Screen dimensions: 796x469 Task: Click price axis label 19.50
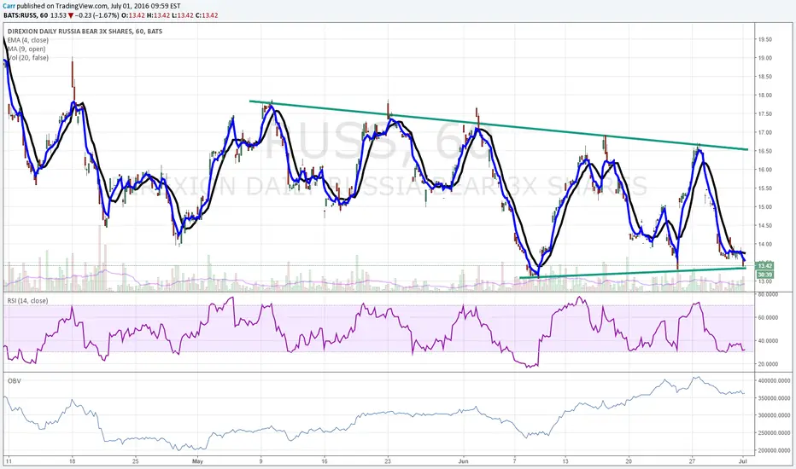coord(764,39)
